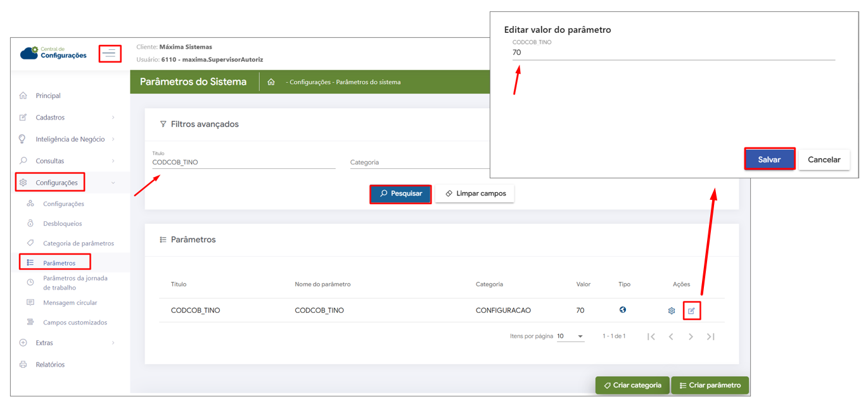The image size is (868, 404).
Task: Click the globe type icon in the parameter row
Action: (x=623, y=310)
